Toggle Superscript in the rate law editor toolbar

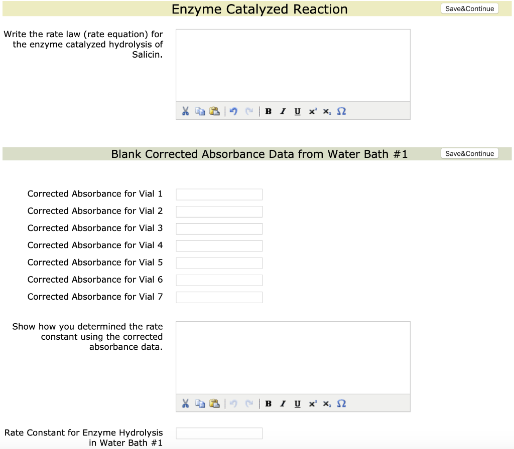[312, 111]
